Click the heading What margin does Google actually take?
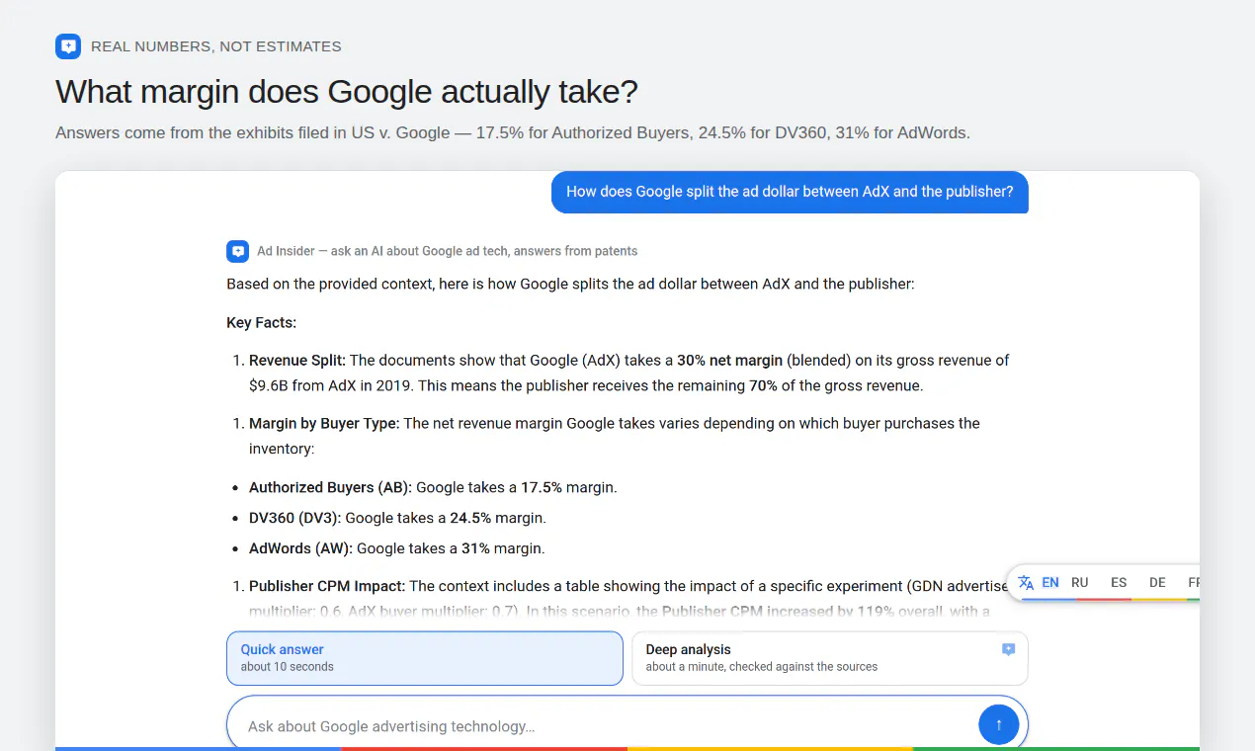The image size is (1255, 751). click(347, 92)
